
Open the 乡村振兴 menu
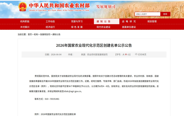25,27
